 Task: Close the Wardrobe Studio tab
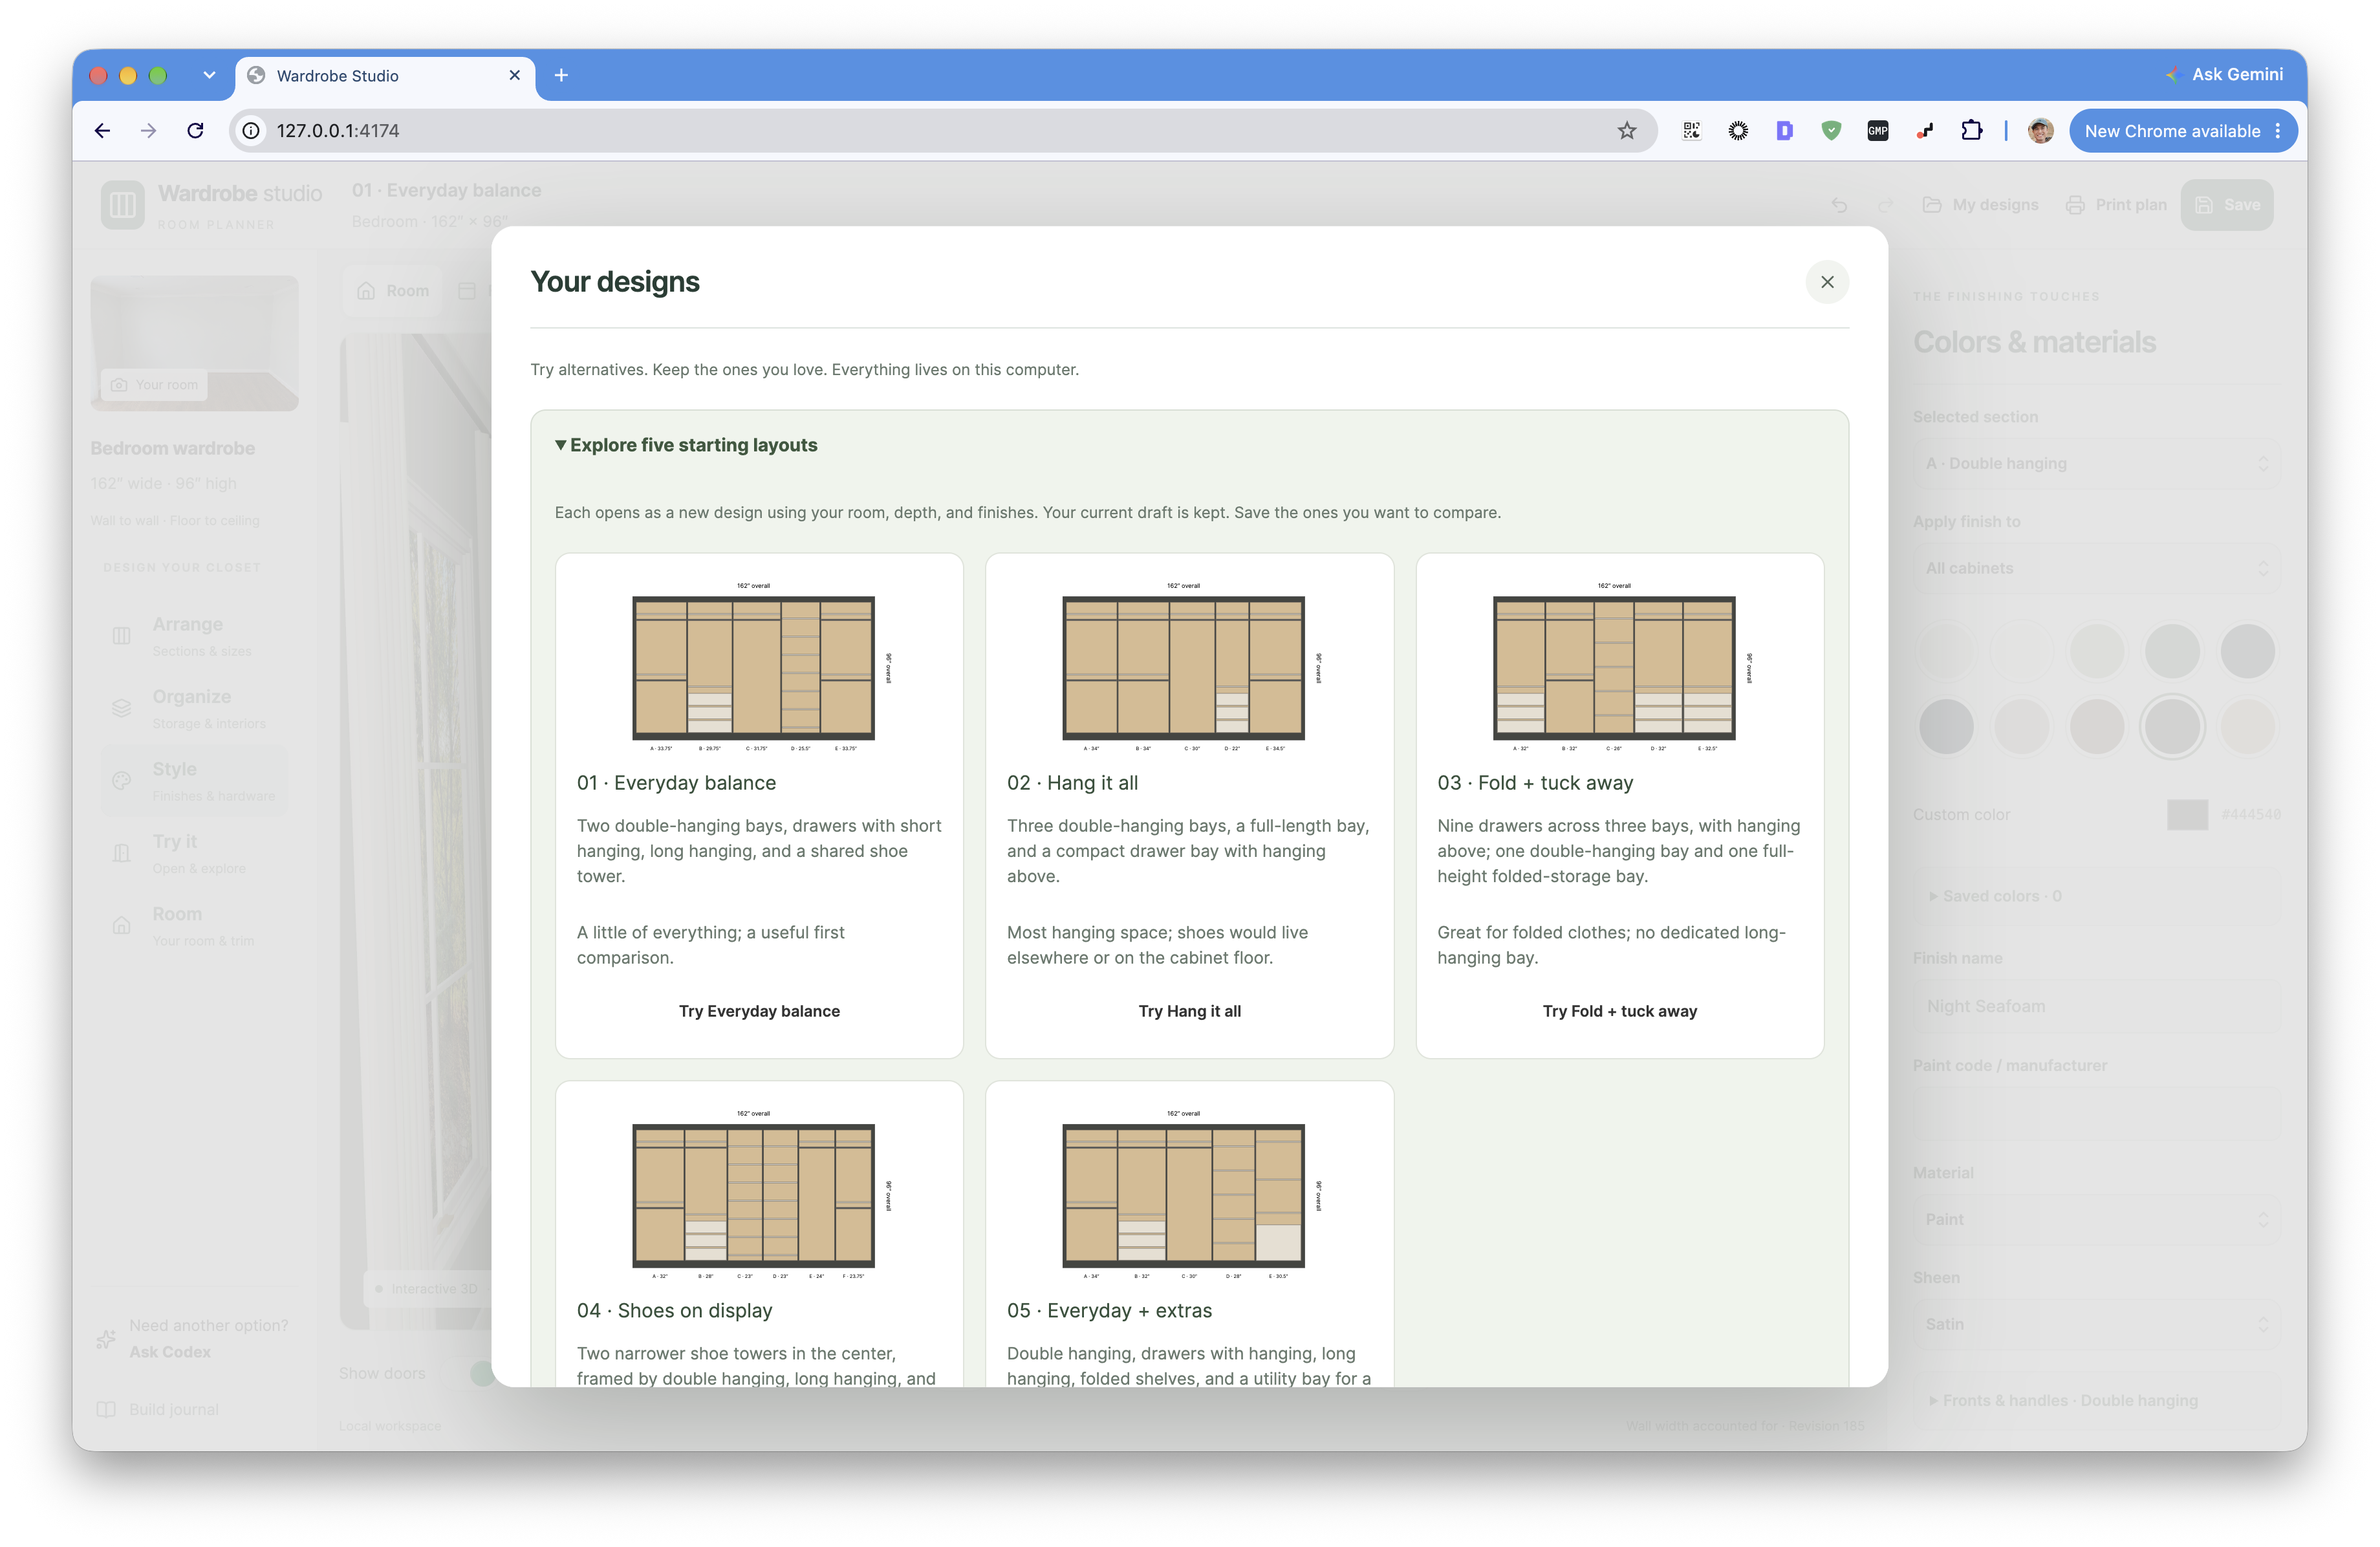tap(515, 75)
